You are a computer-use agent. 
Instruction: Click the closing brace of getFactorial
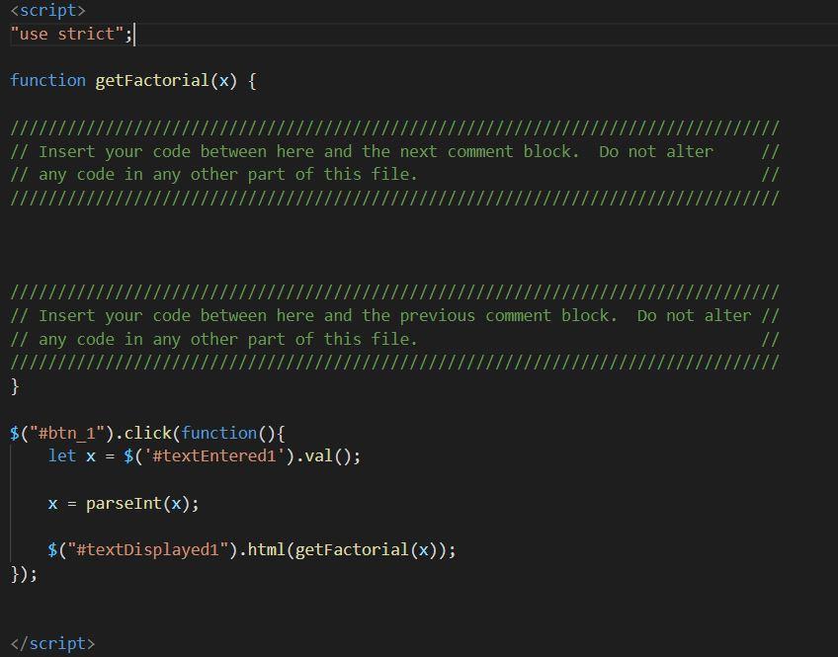[14, 385]
